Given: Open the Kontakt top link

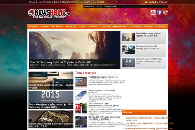Looking at the screenshot, I should pyautogui.click(x=100, y=2).
